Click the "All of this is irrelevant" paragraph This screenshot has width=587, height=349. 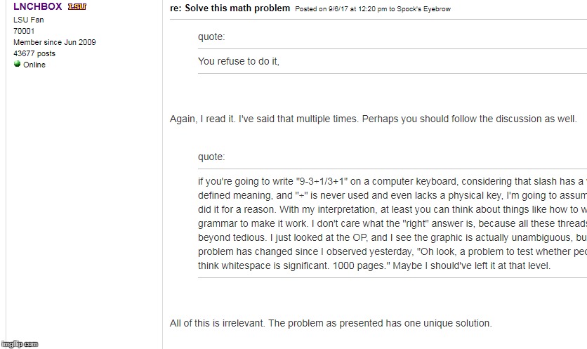click(331, 324)
